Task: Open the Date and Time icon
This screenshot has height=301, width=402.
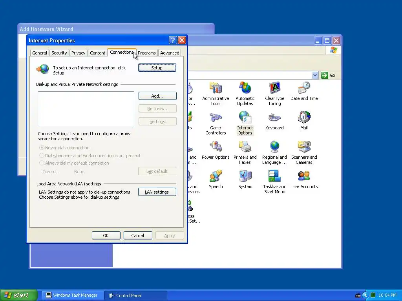Action: [x=304, y=91]
